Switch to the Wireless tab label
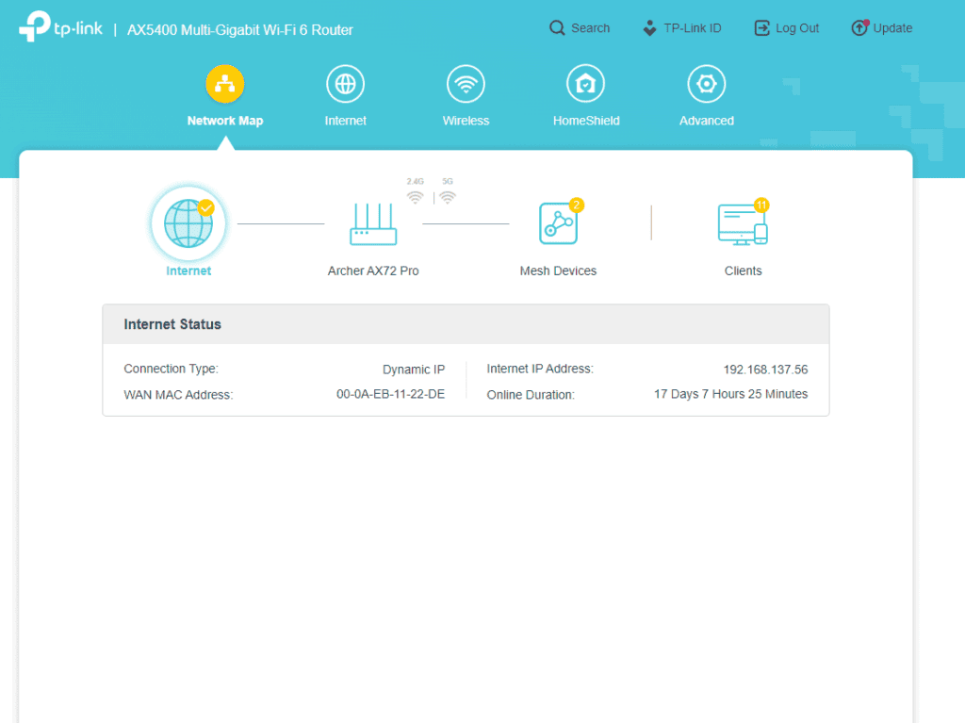 (x=466, y=121)
